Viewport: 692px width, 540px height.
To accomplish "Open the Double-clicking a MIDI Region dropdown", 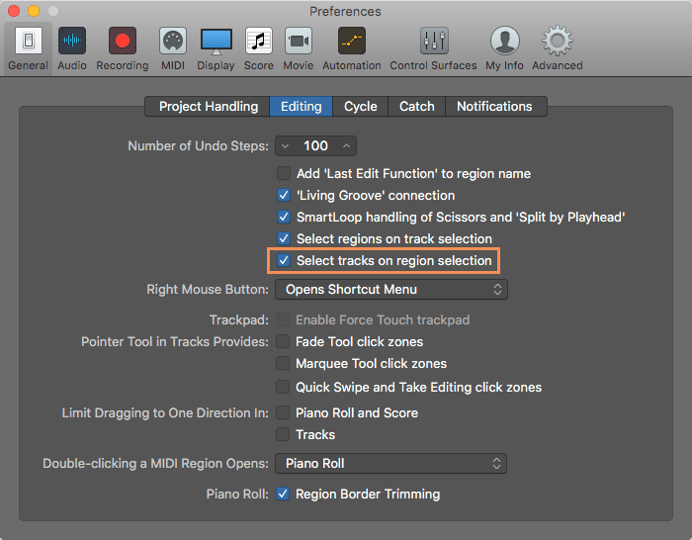I will coord(390,463).
